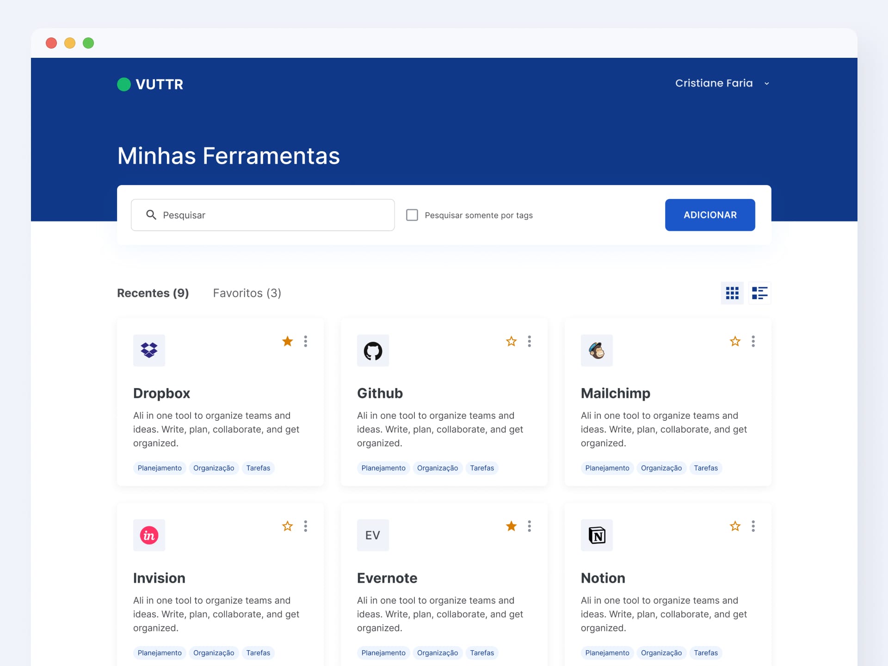888x666 pixels.
Task: Unfavorite the Dropbox card star
Action: pos(287,341)
